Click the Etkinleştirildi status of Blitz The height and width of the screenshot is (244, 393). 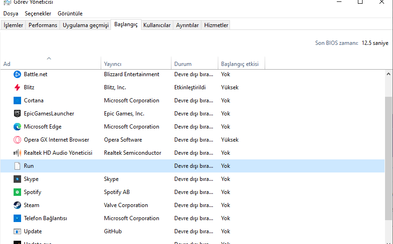pos(190,87)
